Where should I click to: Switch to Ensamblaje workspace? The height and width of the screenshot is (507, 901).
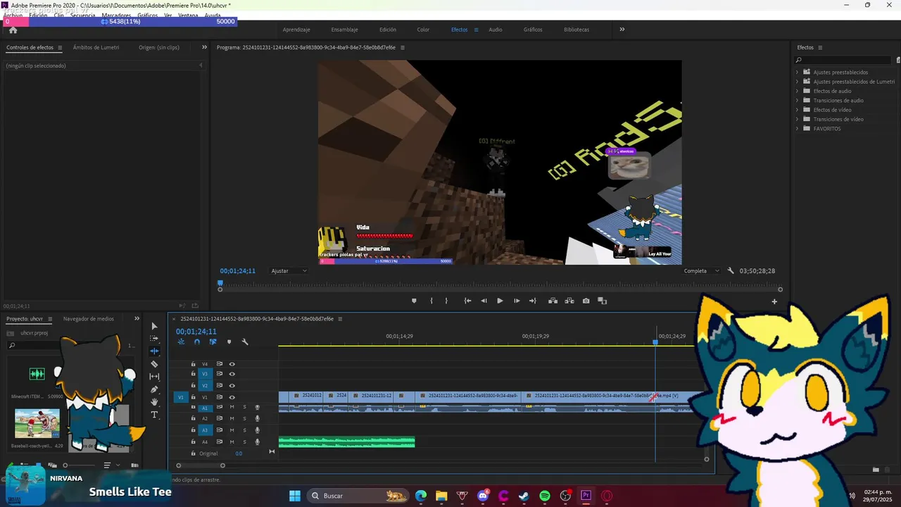344,30
